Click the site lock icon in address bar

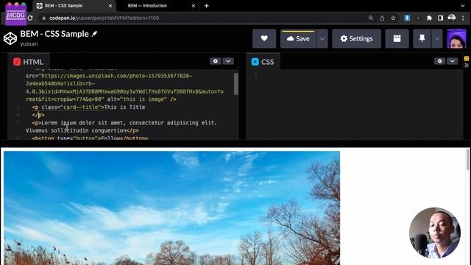pyautogui.click(x=44, y=18)
